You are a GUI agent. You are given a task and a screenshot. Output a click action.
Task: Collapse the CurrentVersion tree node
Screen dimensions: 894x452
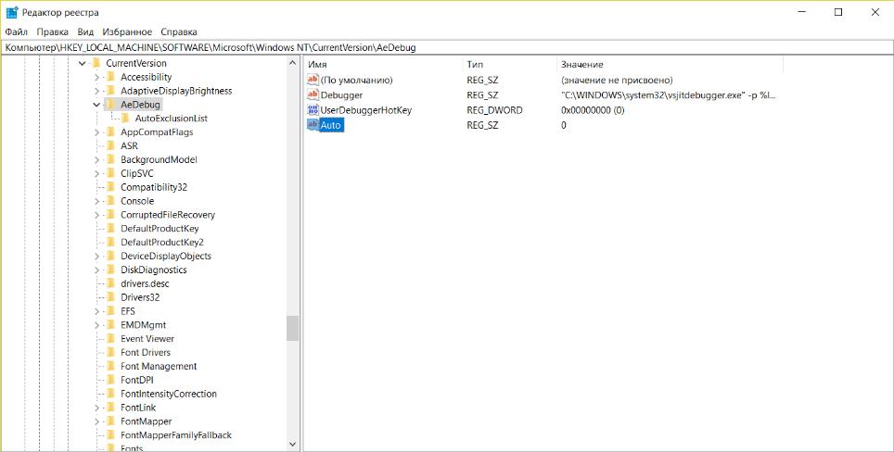[83, 63]
